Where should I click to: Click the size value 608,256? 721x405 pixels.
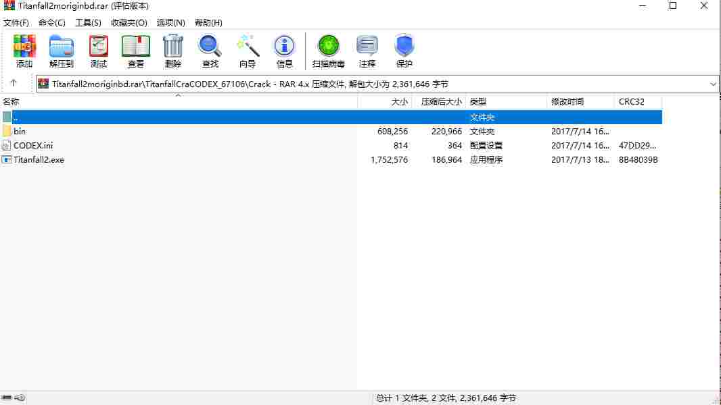pos(392,131)
